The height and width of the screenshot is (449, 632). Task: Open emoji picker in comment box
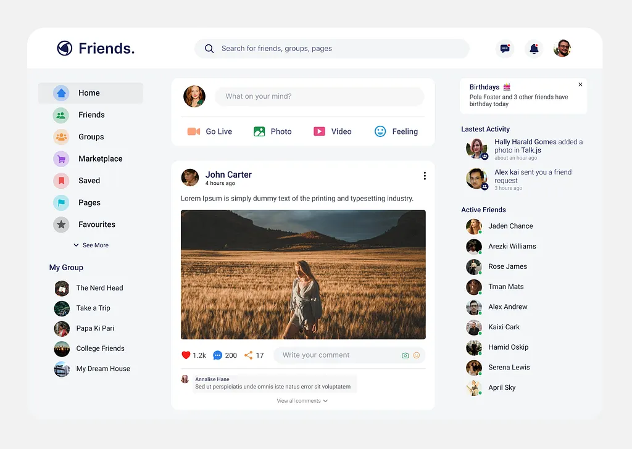coord(417,355)
